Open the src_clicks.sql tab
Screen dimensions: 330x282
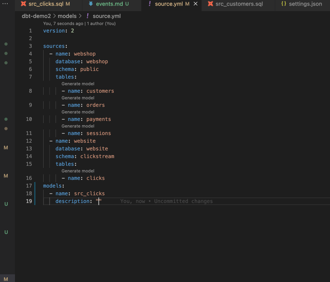click(48, 4)
